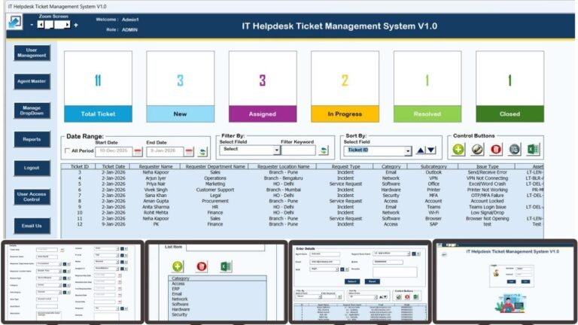Click the New tickets card label
Screen dimensions: 578x325
tap(181, 114)
